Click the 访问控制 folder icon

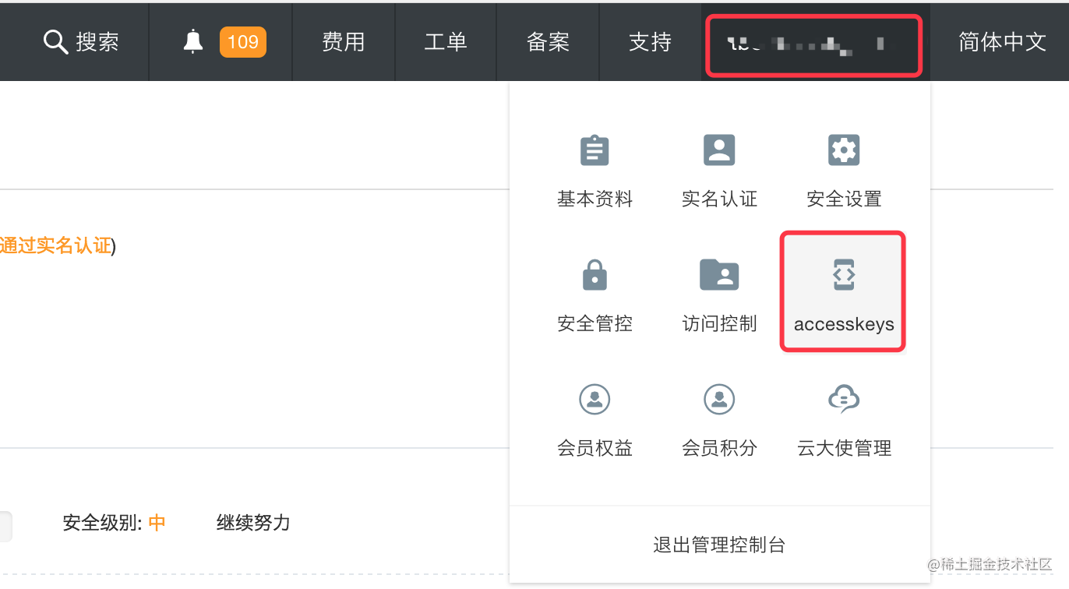(x=719, y=274)
